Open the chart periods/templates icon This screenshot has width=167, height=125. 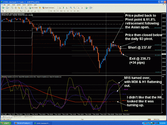(90, 8)
